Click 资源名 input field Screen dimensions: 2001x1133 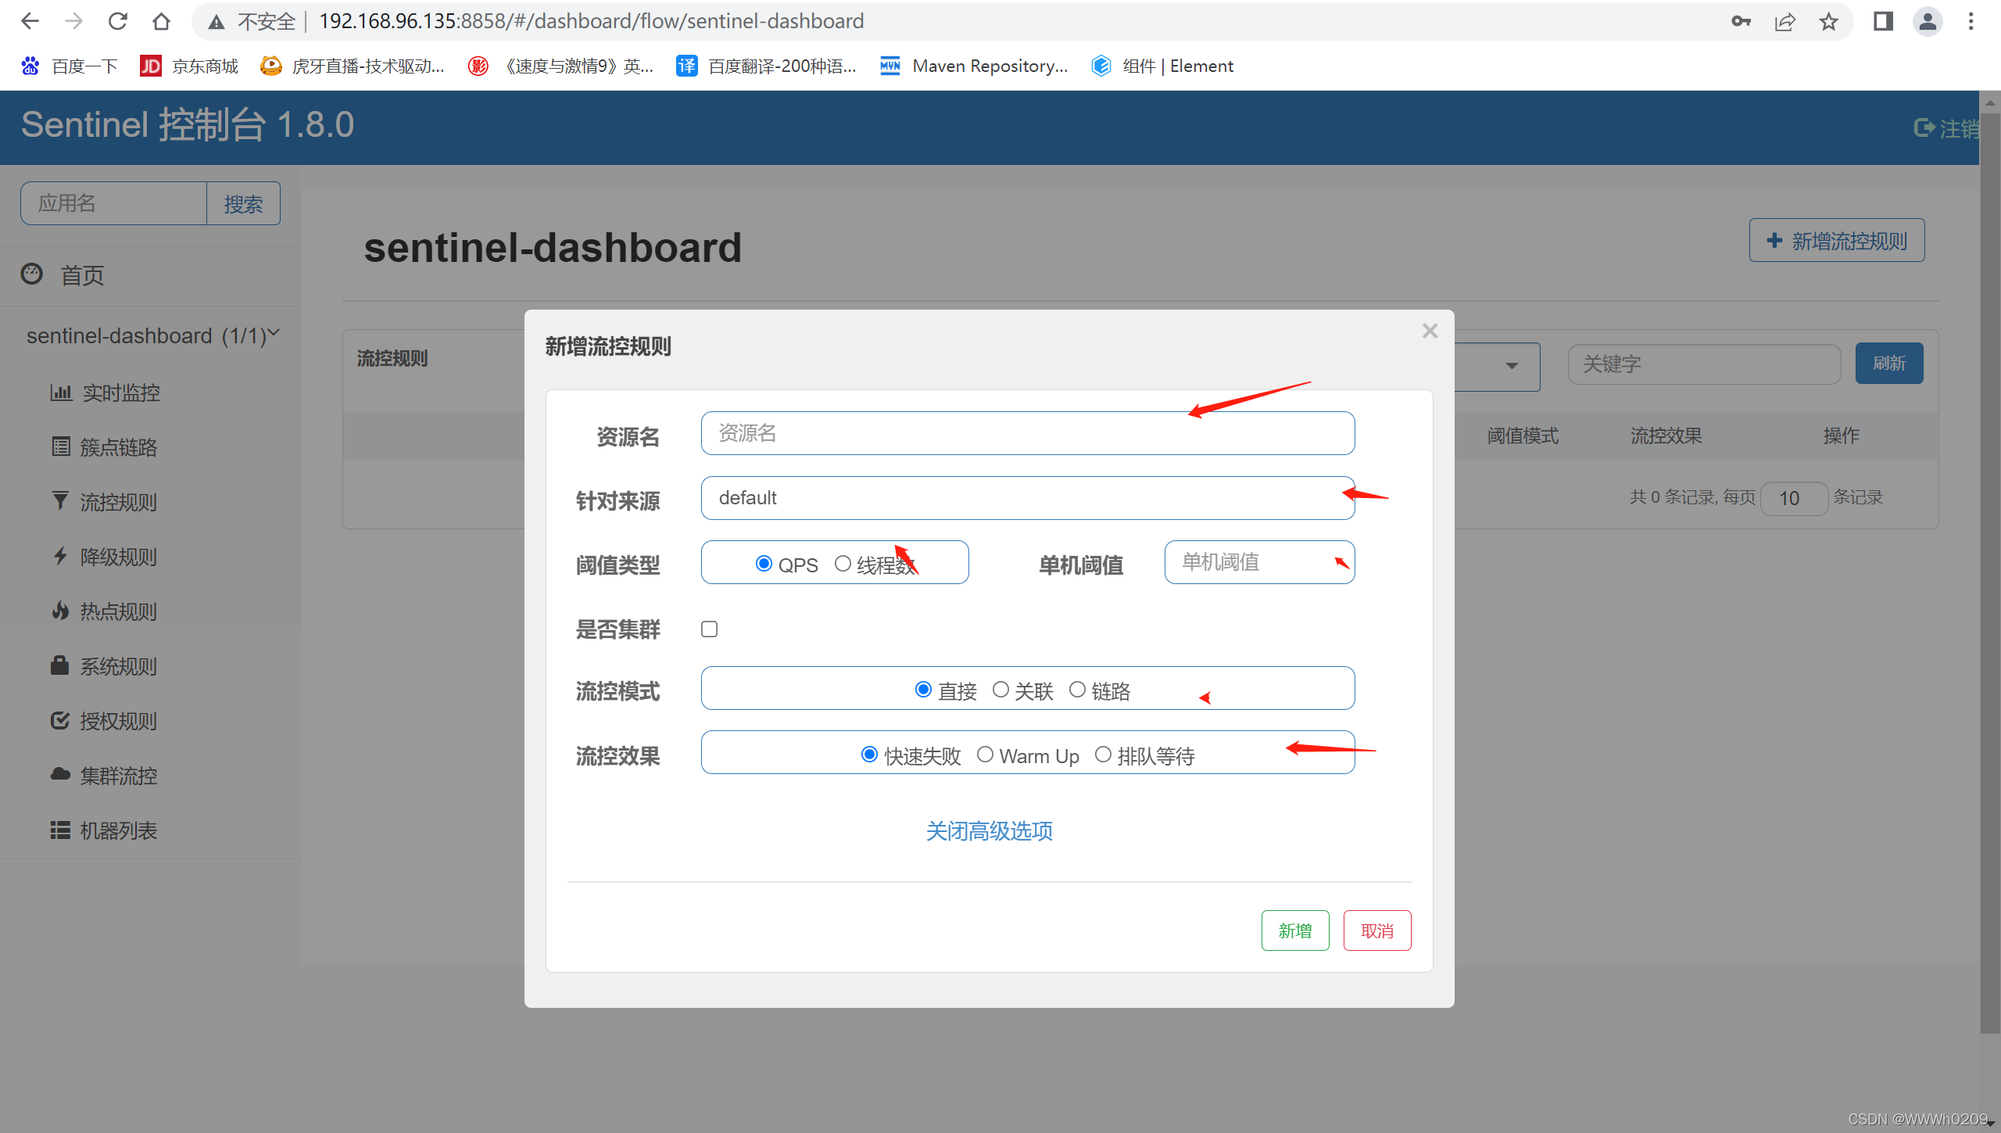pyautogui.click(x=1028, y=433)
